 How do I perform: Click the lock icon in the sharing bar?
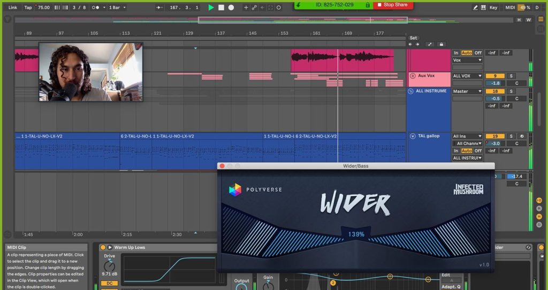[368, 5]
